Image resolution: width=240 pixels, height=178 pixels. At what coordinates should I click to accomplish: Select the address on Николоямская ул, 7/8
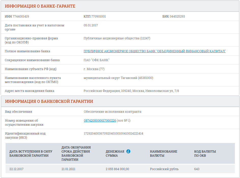click(131, 91)
